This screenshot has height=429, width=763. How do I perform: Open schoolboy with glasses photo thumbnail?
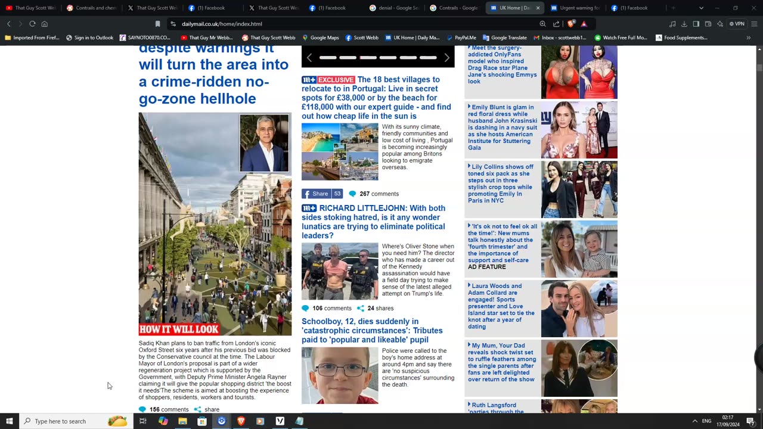[340, 375]
